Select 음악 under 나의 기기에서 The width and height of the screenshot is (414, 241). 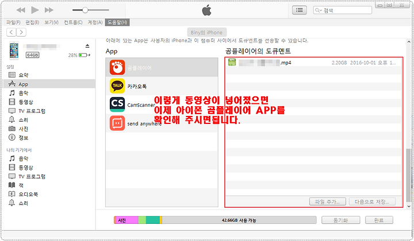coord(49,158)
